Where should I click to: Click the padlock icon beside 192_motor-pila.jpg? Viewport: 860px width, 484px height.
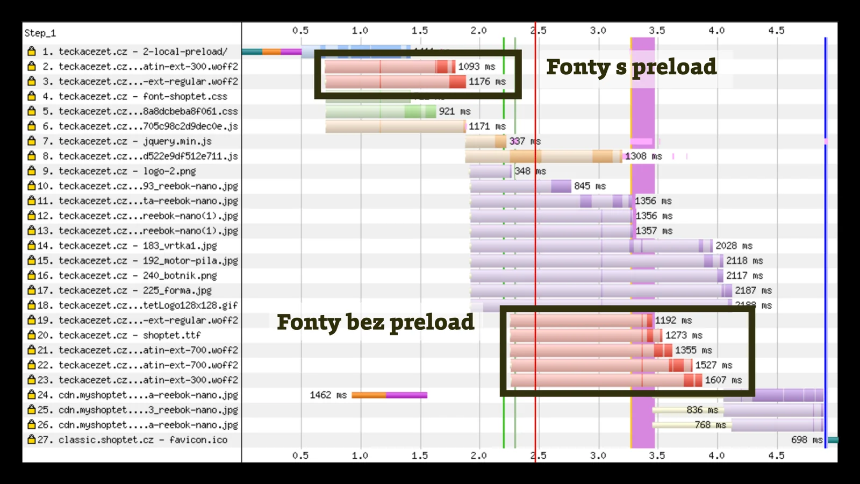(x=31, y=260)
